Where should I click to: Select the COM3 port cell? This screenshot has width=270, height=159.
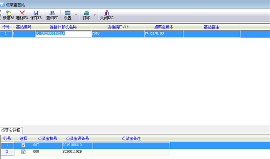click(x=118, y=33)
